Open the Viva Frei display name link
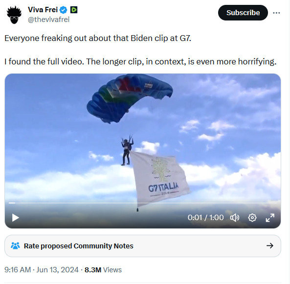290x284 pixels. (43, 10)
